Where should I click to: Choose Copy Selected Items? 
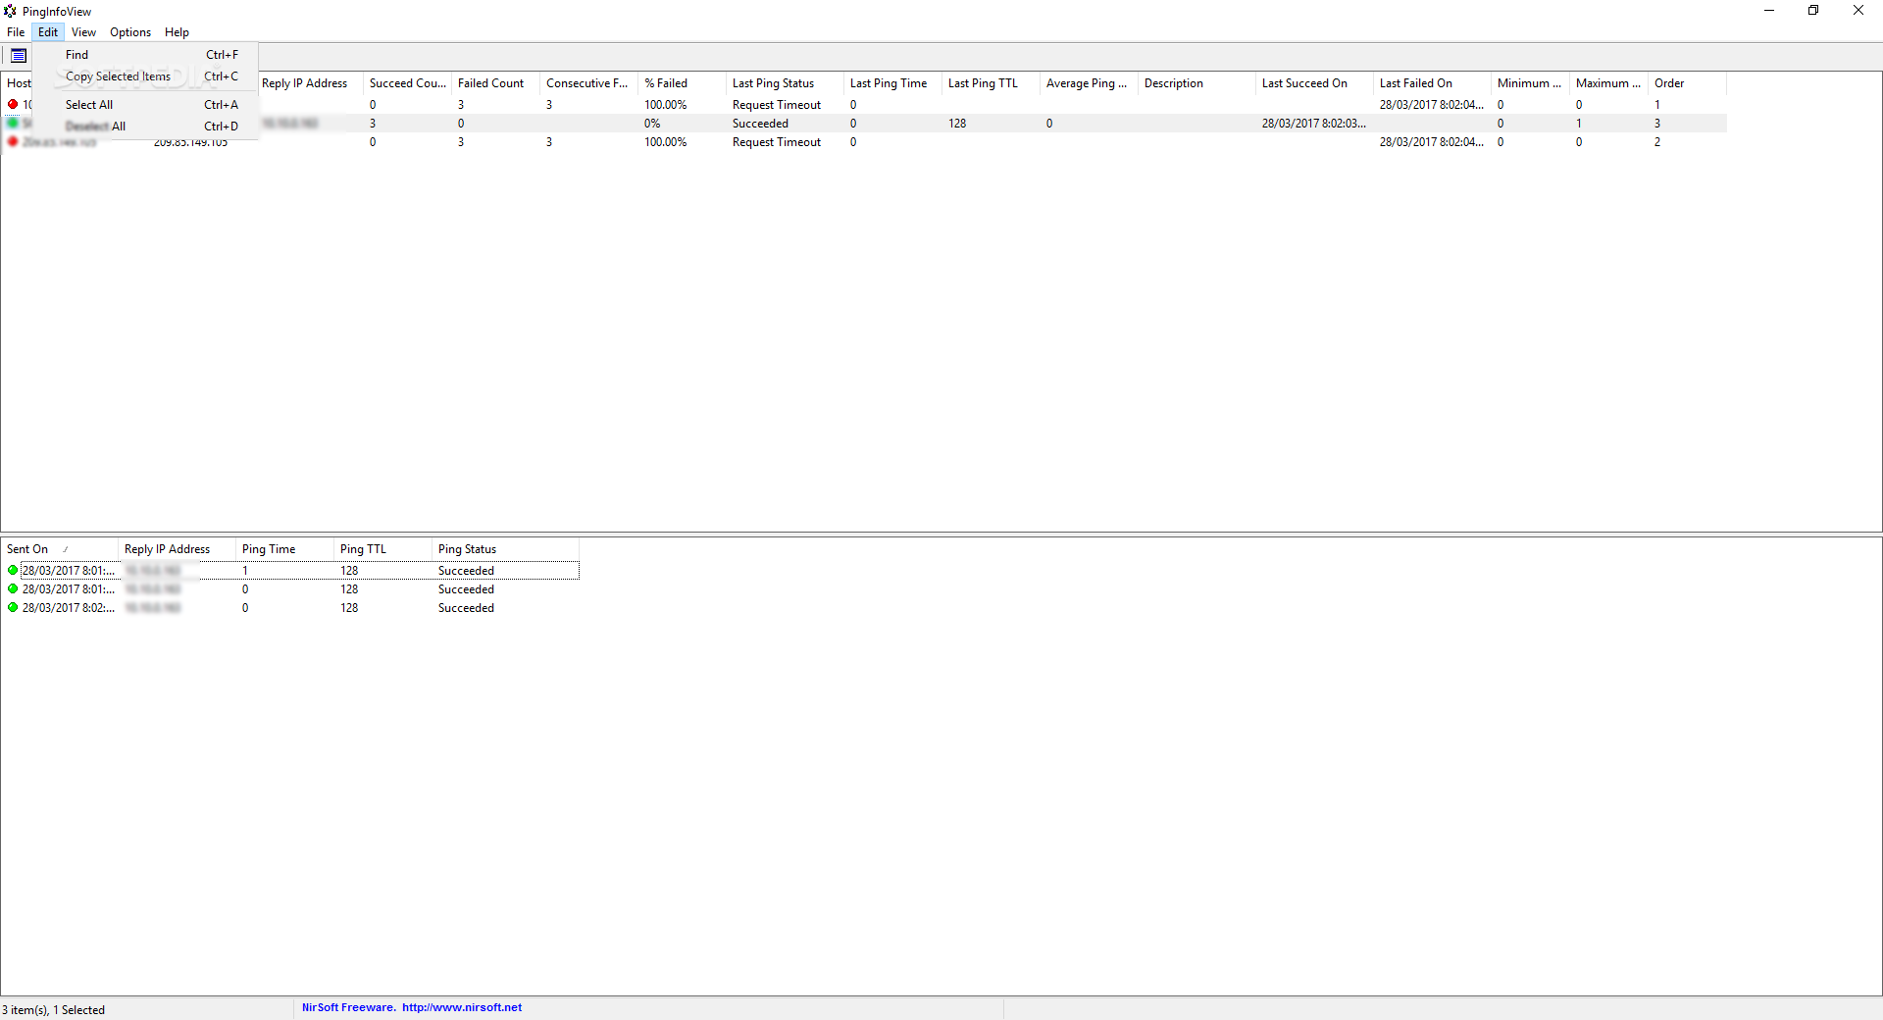145,76
